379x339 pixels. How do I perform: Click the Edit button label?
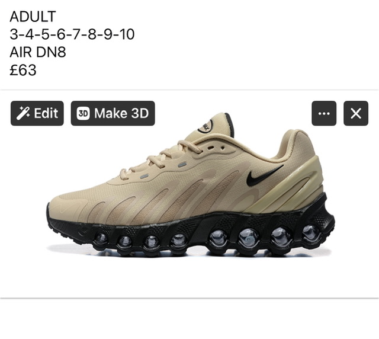46,113
